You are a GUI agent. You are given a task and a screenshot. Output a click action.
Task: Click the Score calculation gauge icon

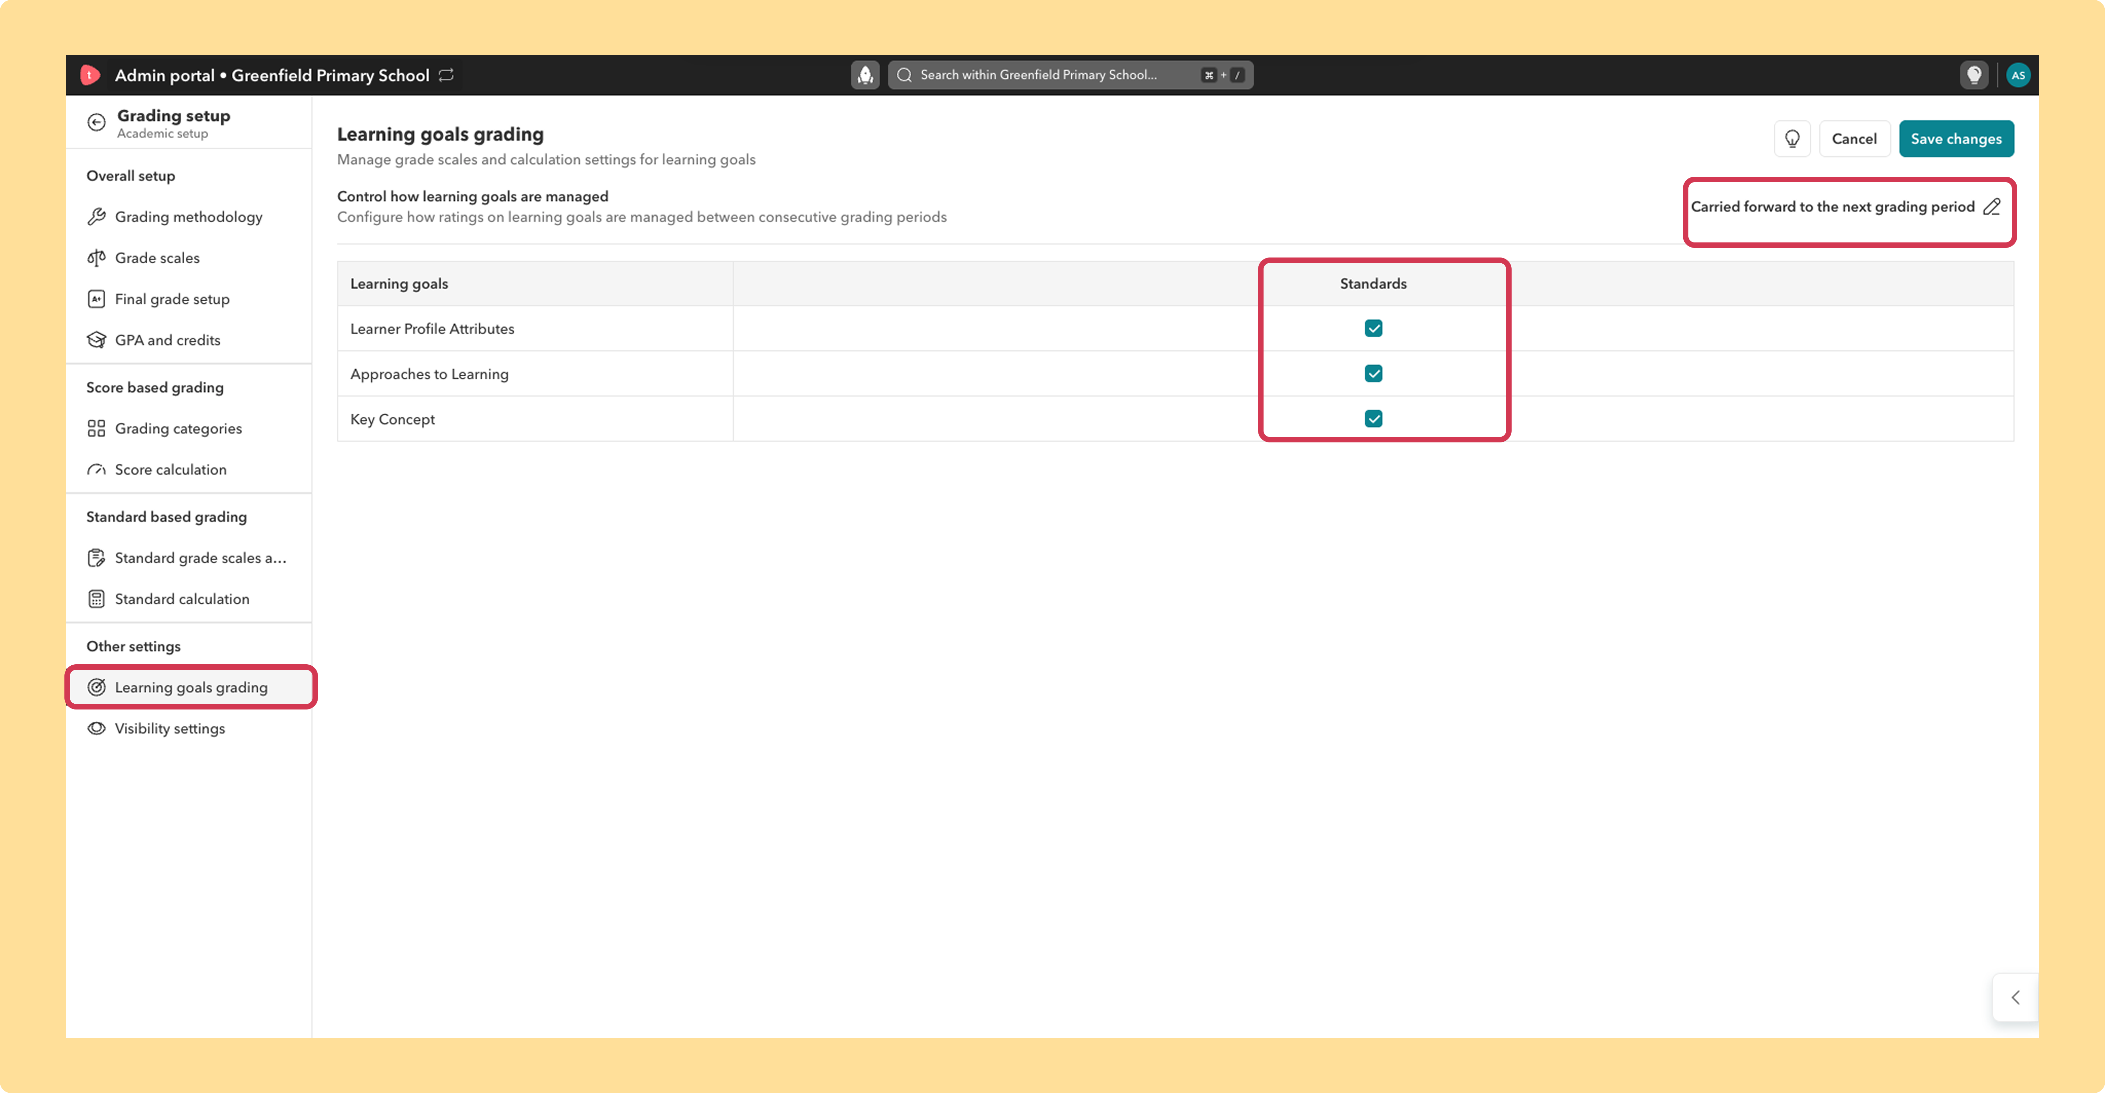[x=96, y=470]
